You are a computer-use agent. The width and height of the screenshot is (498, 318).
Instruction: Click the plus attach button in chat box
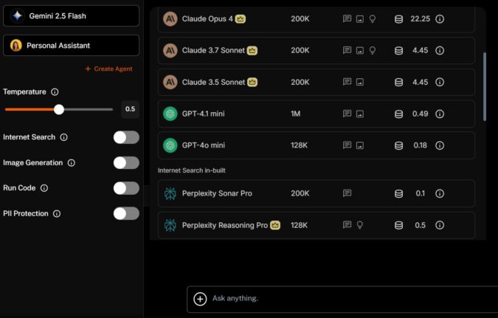pos(200,299)
